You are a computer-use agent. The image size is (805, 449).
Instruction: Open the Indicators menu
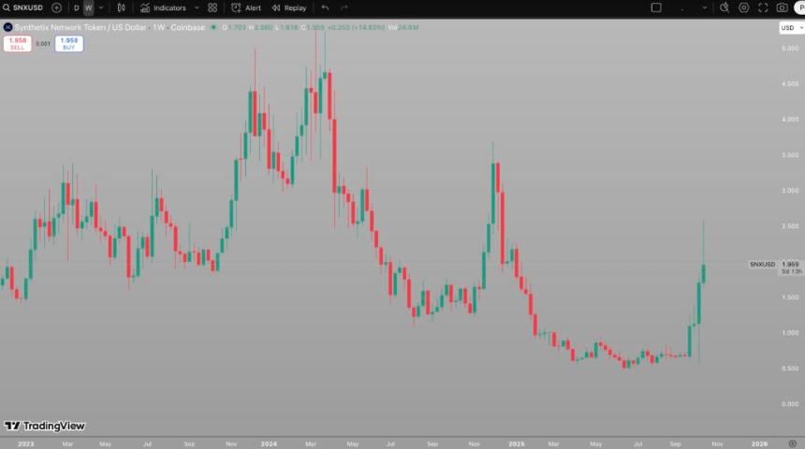pos(163,7)
